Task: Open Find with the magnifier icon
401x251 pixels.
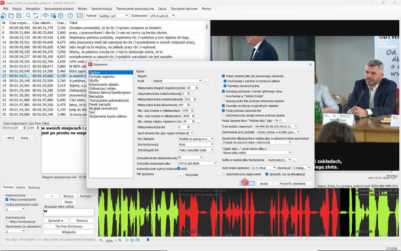Action: point(28,16)
